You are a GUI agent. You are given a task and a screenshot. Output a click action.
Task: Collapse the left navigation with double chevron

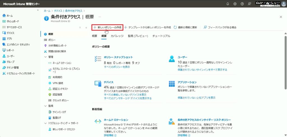pos(38,10)
